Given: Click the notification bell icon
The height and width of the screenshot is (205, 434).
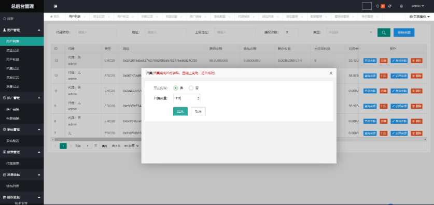Looking at the screenshot, I should click(377, 6).
